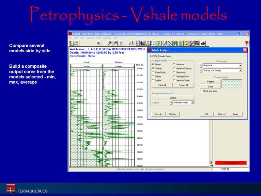Check the Density/Sonic model checkbox
261x196 pixels.
point(174,76)
